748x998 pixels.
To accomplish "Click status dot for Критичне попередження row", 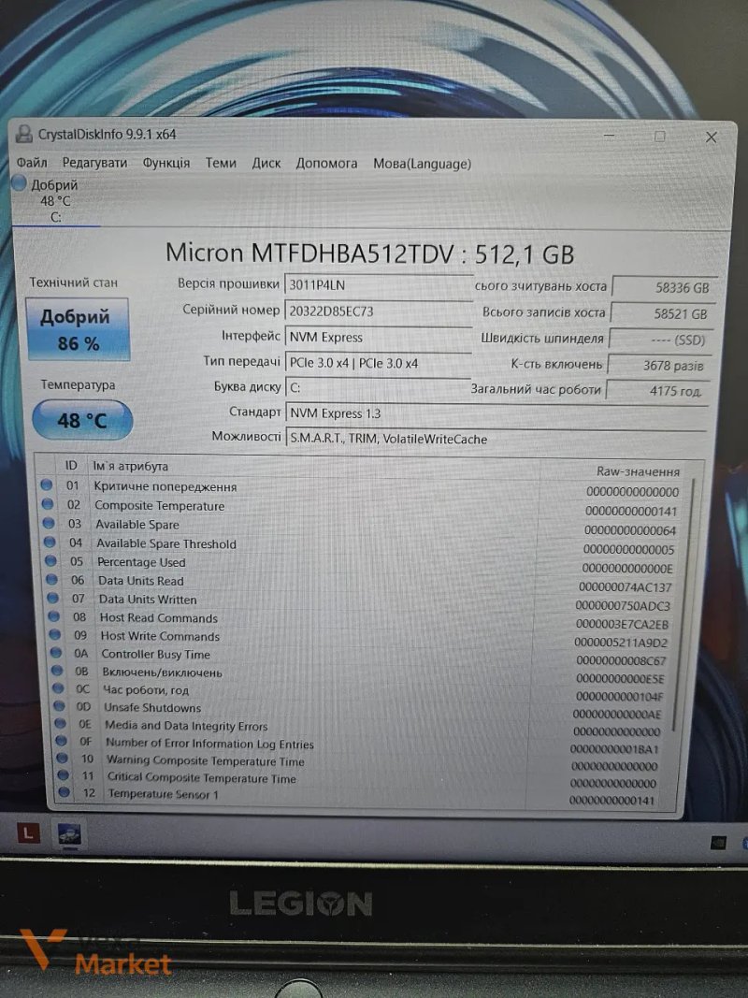I will tap(47, 485).
